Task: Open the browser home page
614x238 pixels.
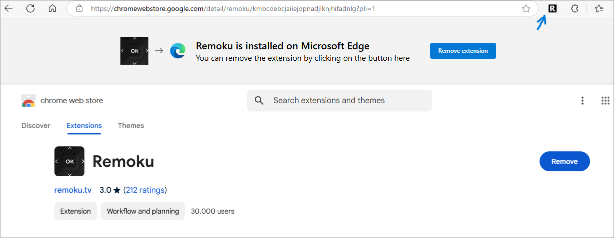Action: 52,8
